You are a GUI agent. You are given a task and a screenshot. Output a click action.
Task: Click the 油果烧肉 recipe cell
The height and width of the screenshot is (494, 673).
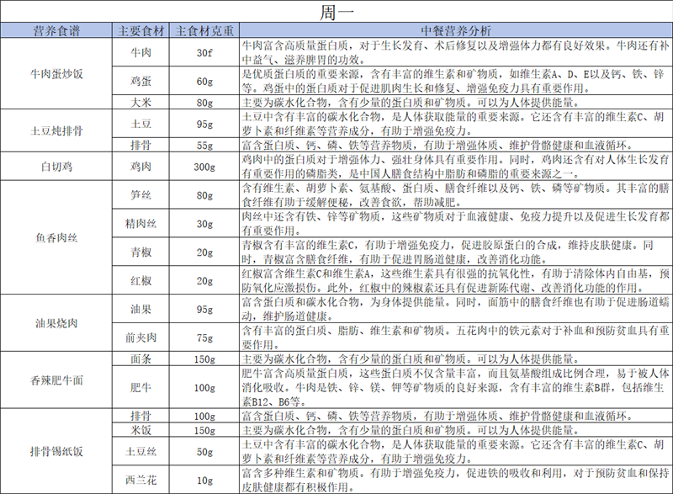56,321
